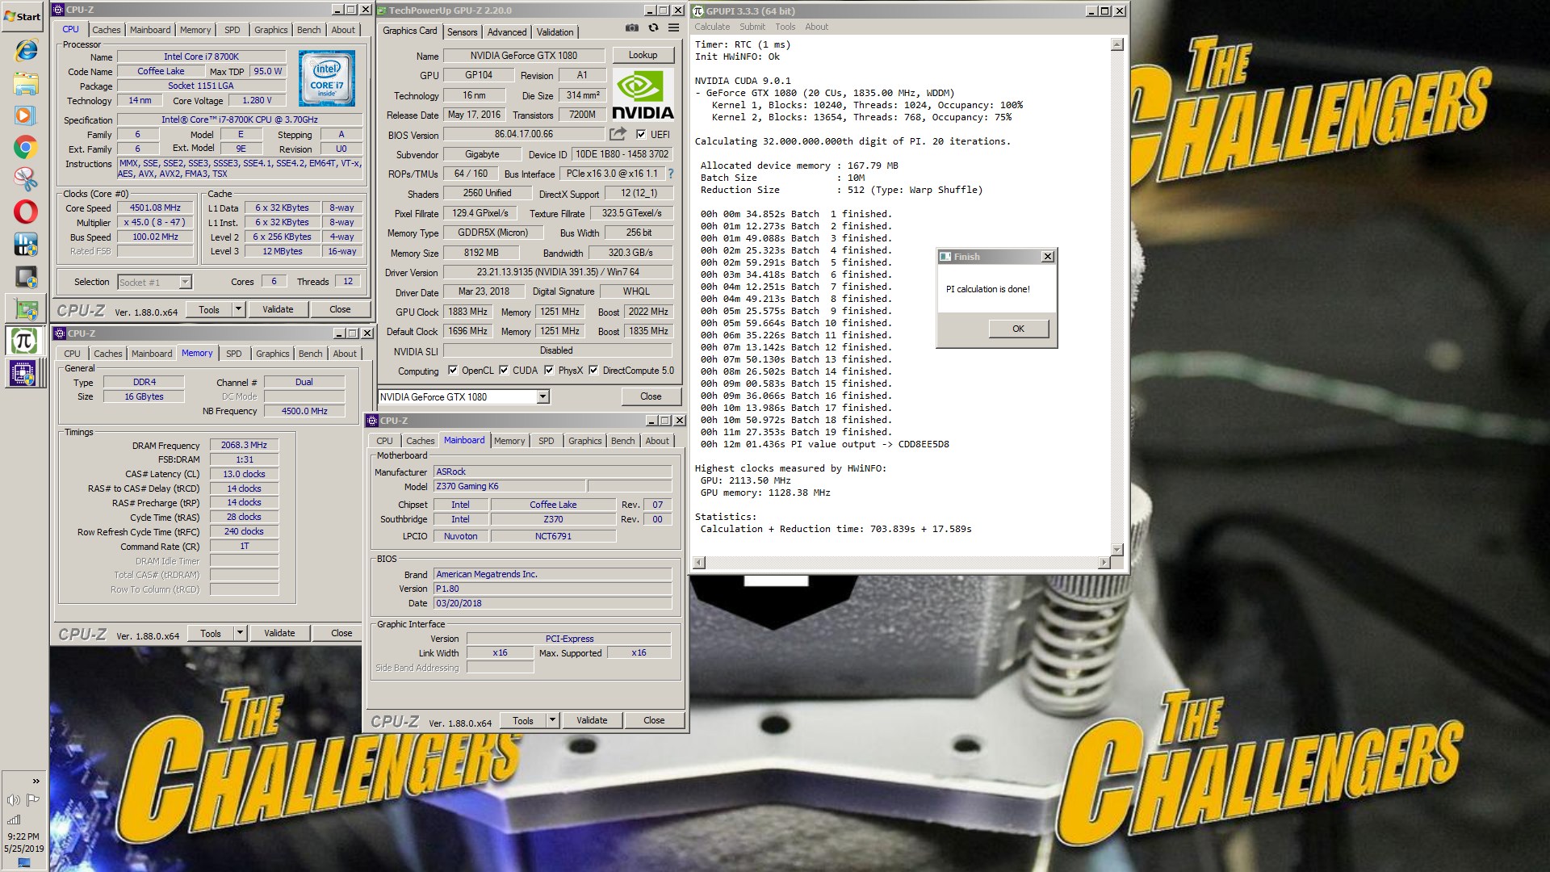Screen dimensions: 1550x872
Task: Expand Tools dropdown arrow in Memory CPU-Z window
Action: point(240,634)
